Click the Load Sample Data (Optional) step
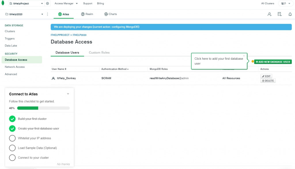295x169 pixels. (37, 148)
